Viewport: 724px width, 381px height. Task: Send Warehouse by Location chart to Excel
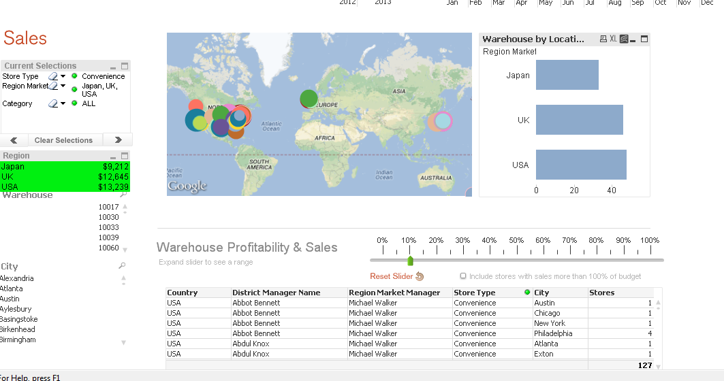613,39
